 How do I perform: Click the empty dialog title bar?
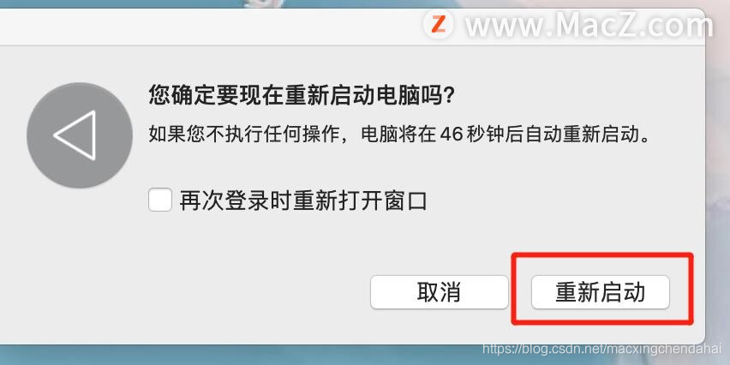point(210,27)
